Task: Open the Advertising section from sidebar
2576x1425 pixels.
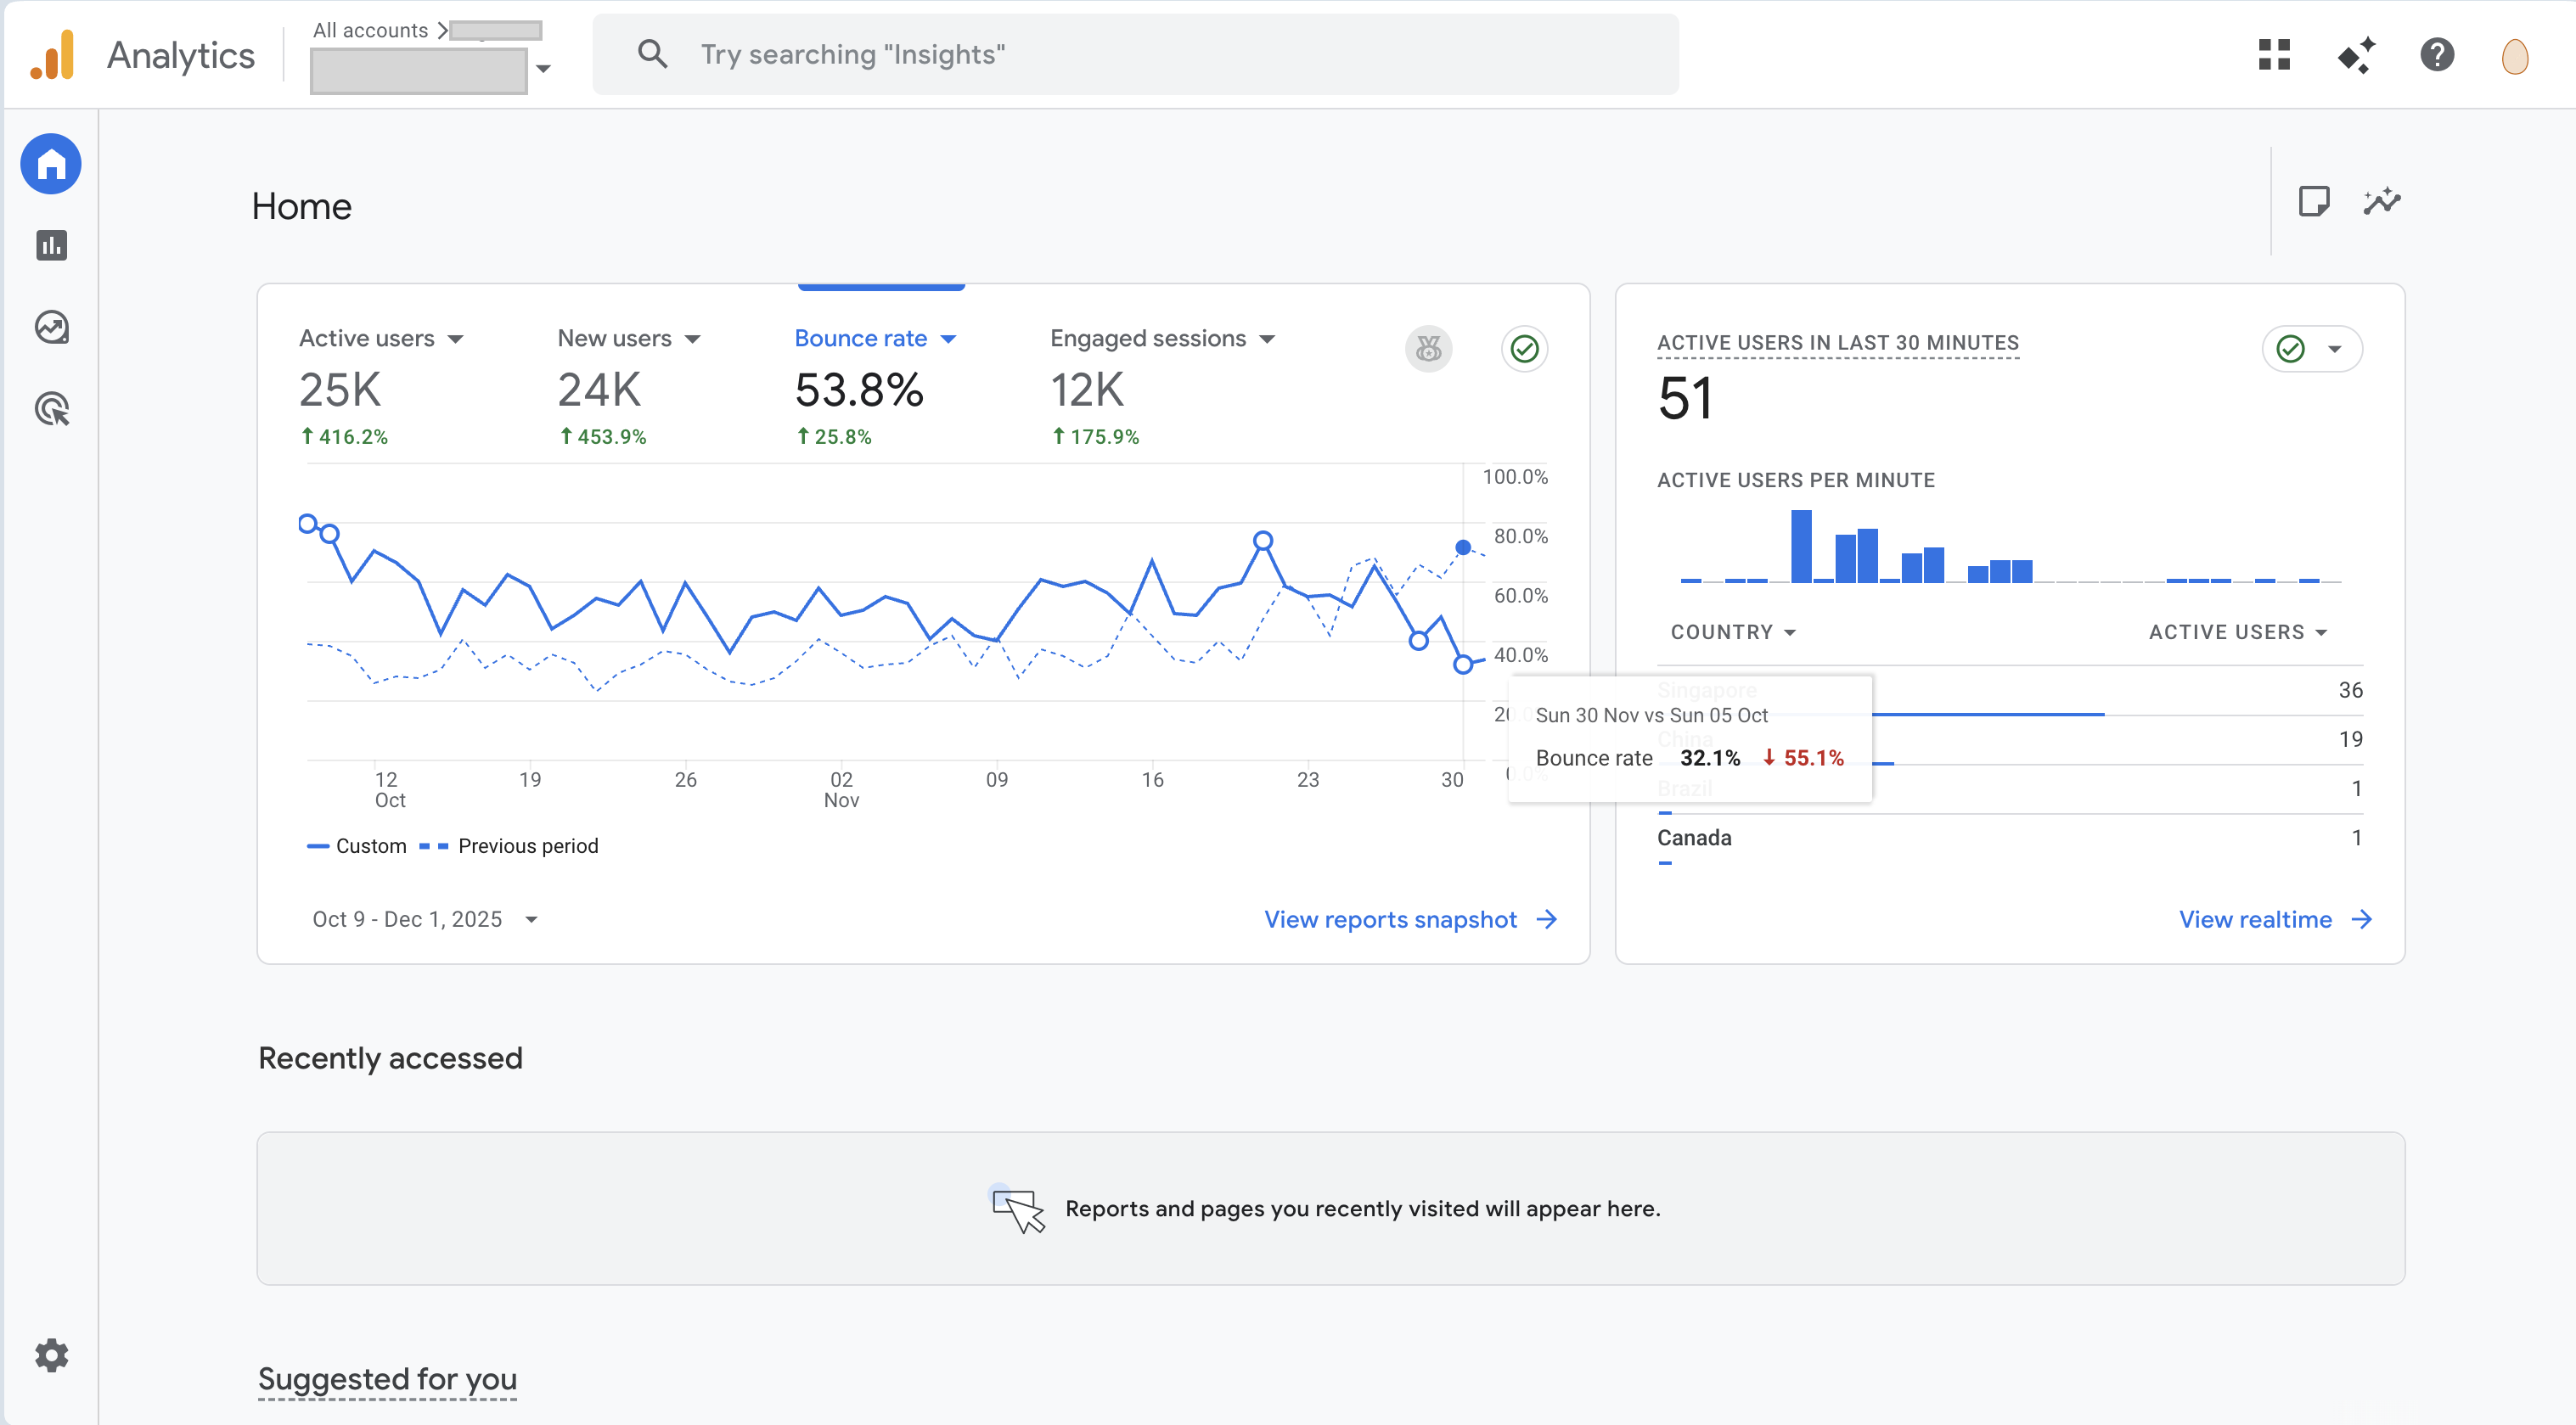Action: (x=50, y=409)
